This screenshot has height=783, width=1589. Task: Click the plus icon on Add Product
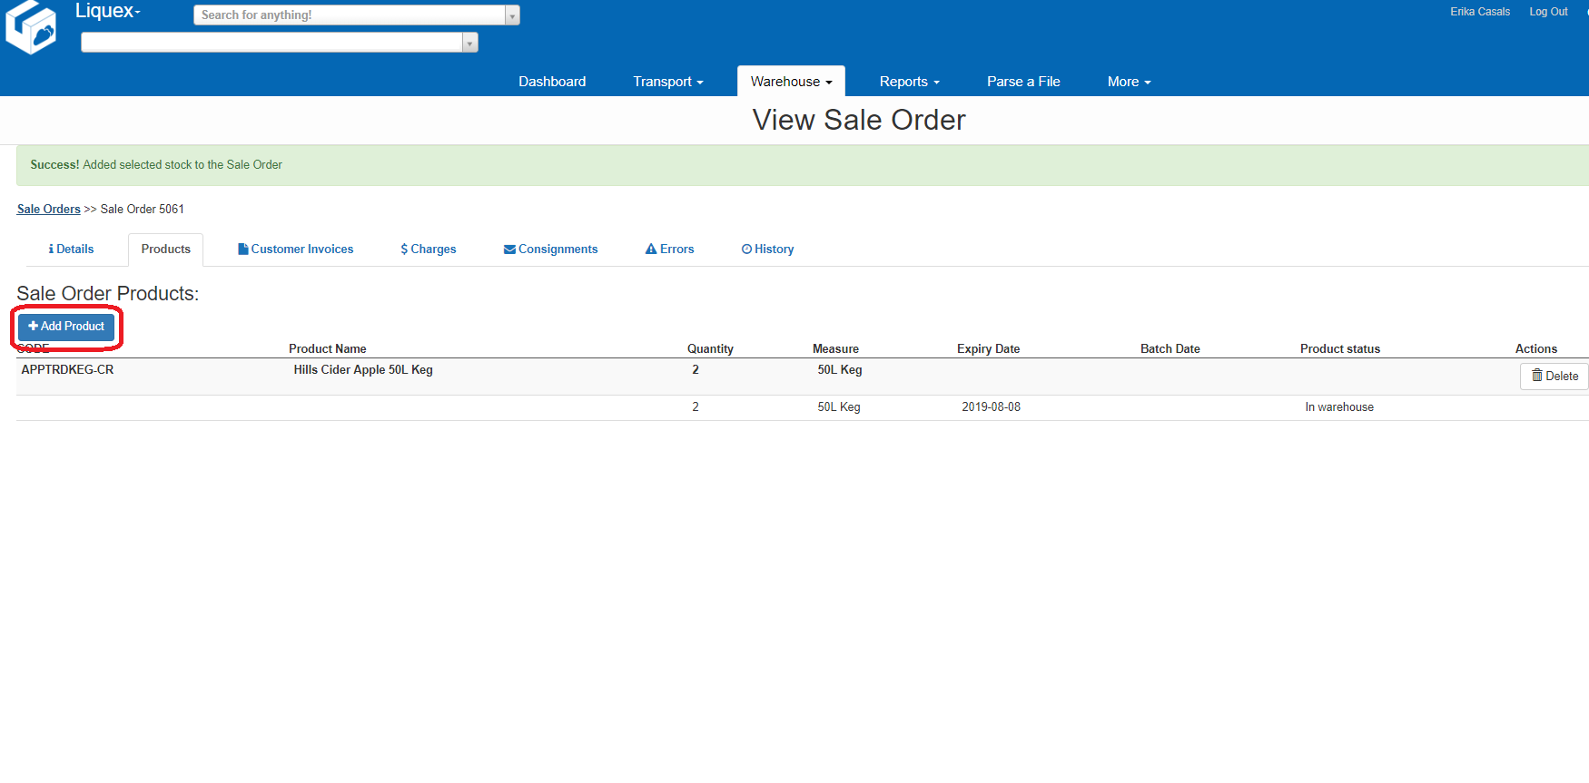point(33,327)
